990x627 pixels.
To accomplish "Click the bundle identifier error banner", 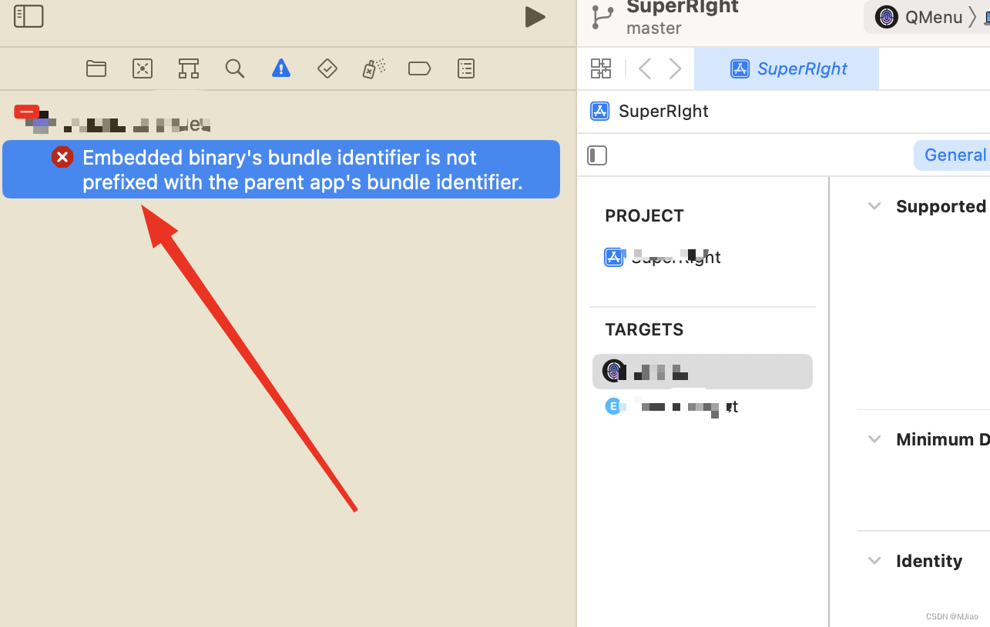I will tap(280, 169).
